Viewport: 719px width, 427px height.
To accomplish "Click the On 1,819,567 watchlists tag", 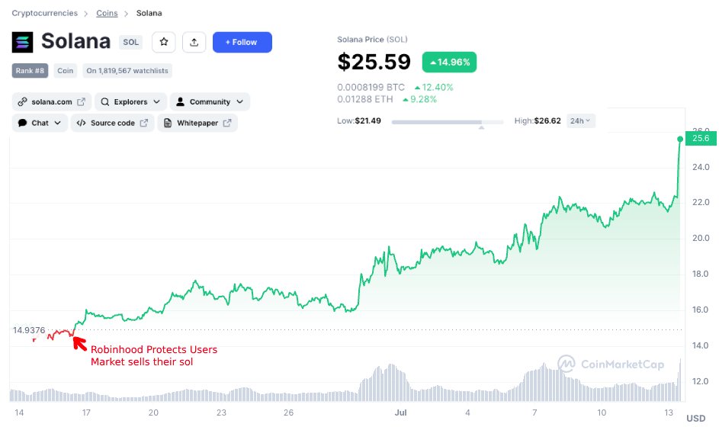I will click(127, 71).
